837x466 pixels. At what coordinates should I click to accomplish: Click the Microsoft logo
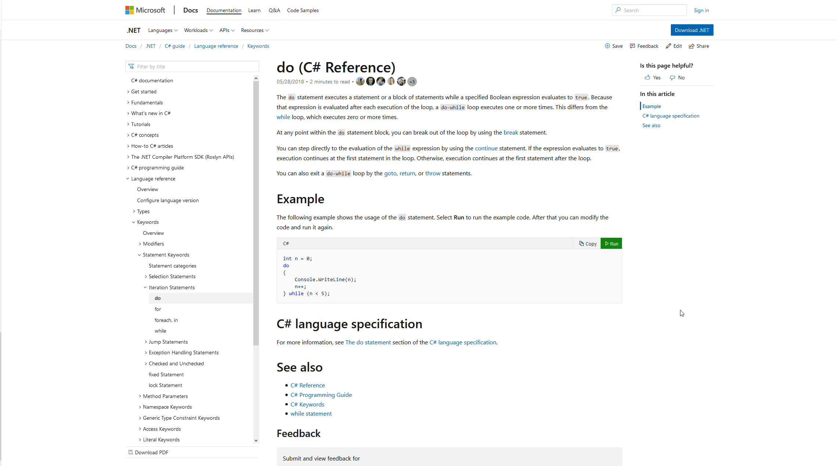[145, 10]
